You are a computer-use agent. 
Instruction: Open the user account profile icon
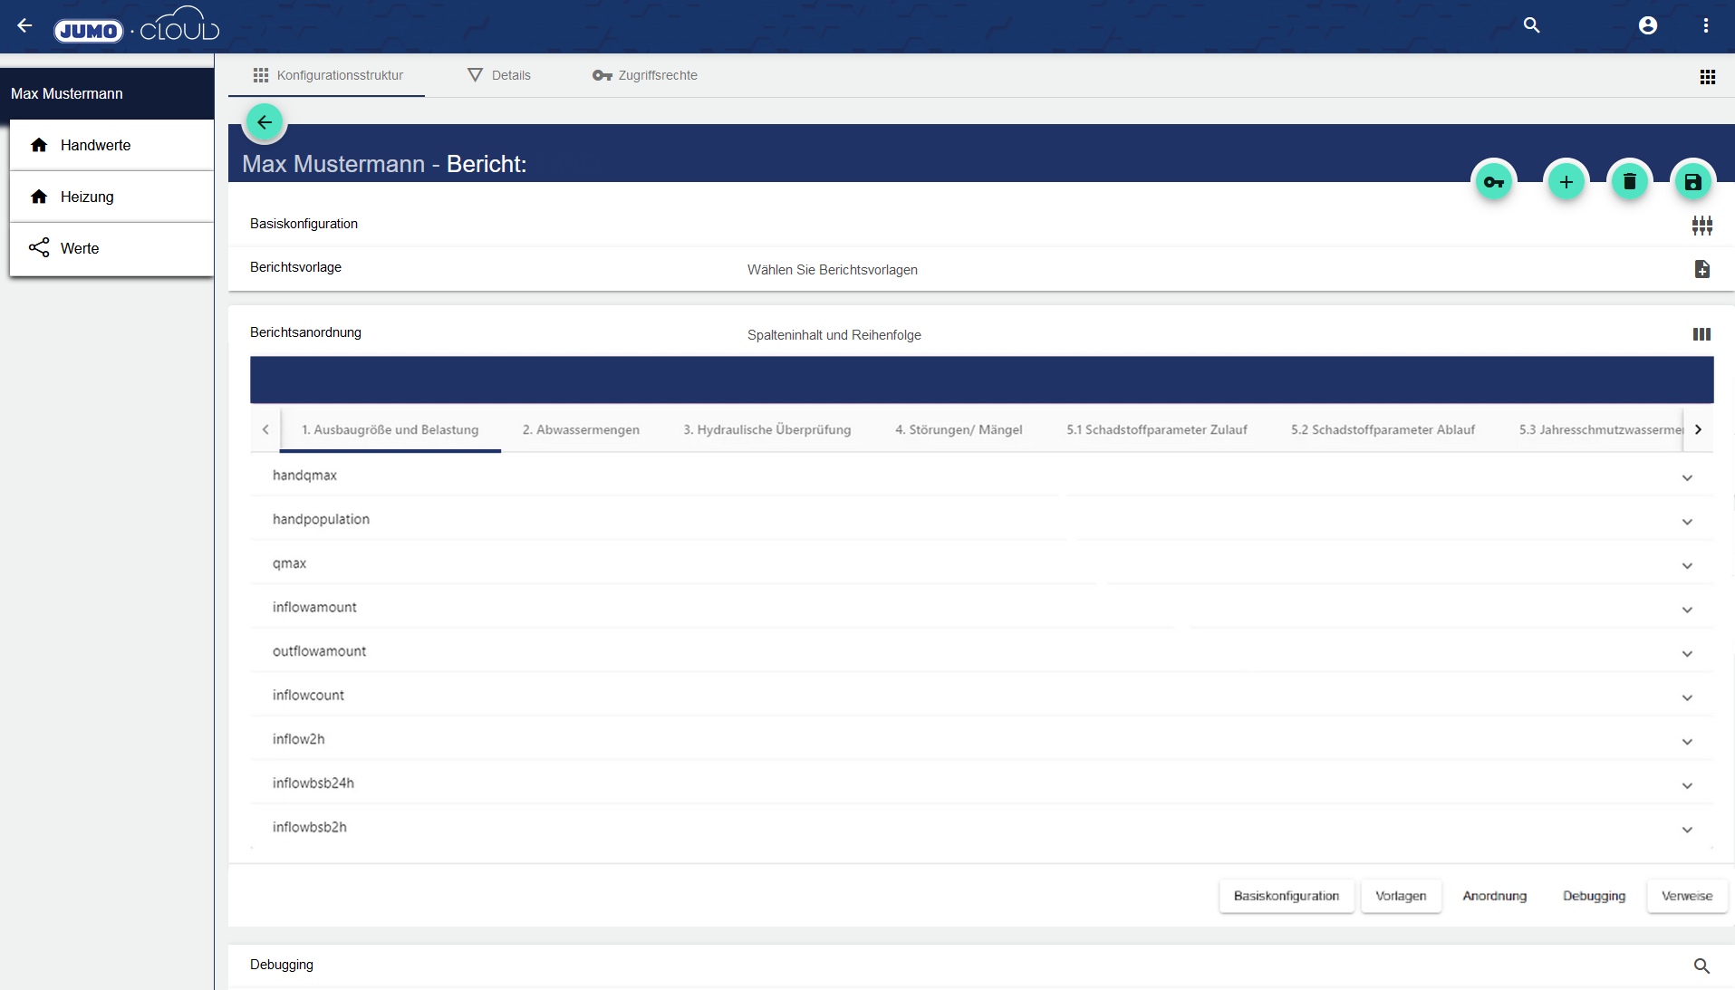[1648, 25]
